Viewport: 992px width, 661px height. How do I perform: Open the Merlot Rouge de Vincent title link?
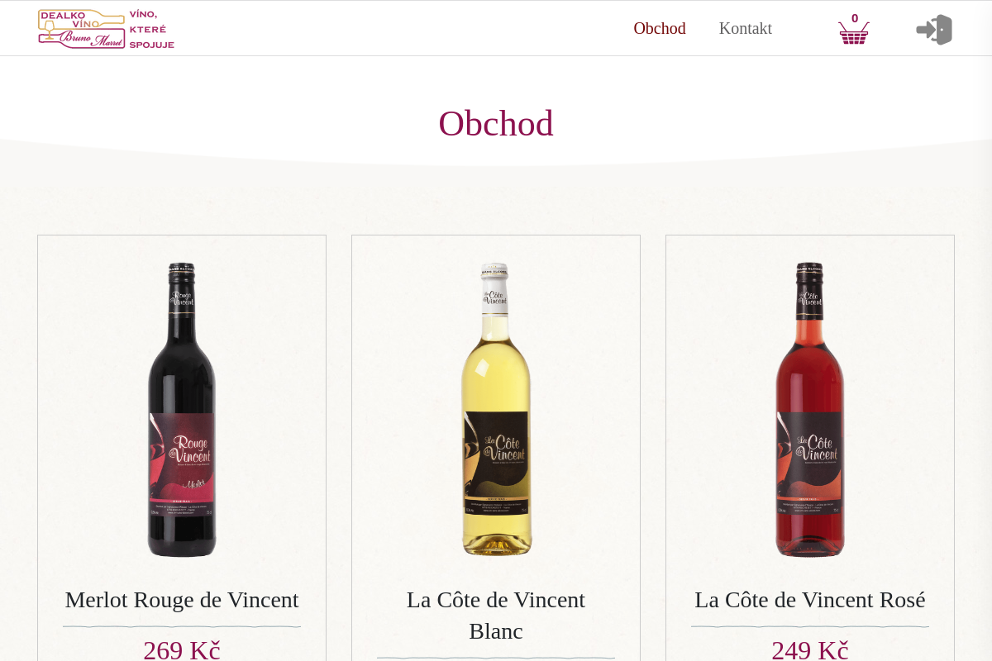tap(182, 600)
